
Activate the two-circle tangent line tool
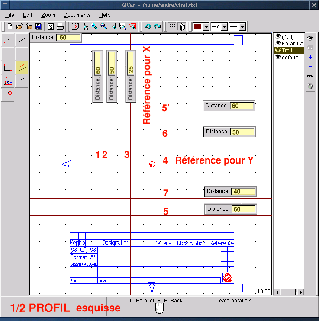8,95
